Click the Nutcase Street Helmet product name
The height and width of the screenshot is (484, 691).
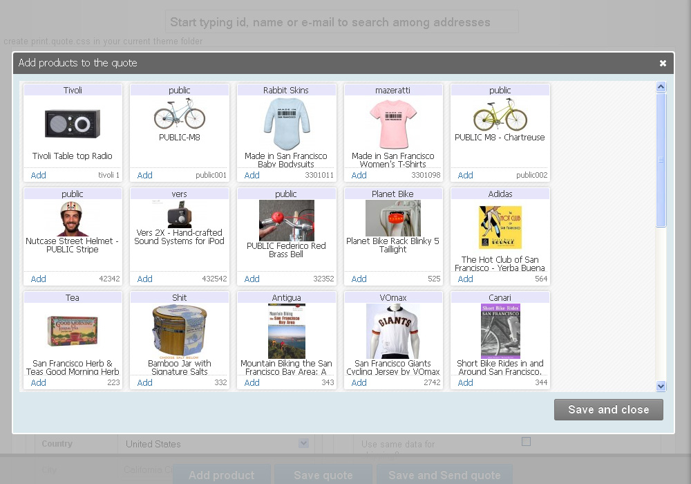click(73, 245)
